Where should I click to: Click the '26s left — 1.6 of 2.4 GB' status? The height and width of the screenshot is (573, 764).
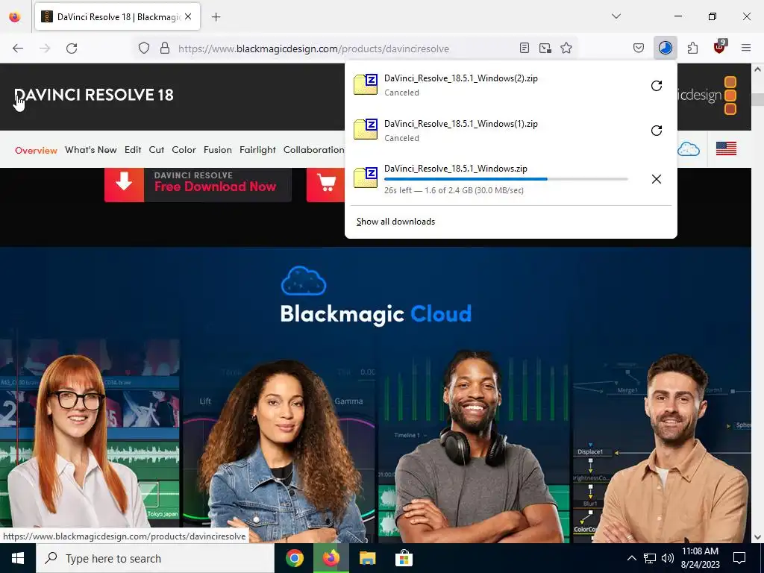tap(454, 190)
